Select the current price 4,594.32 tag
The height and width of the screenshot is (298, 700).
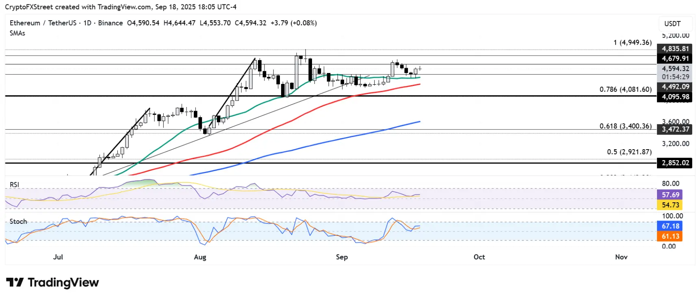(675, 69)
